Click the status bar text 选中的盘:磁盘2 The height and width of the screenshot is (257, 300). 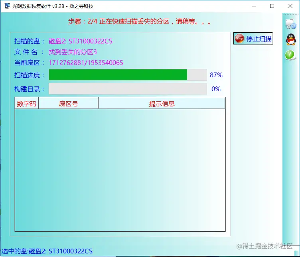(47, 251)
